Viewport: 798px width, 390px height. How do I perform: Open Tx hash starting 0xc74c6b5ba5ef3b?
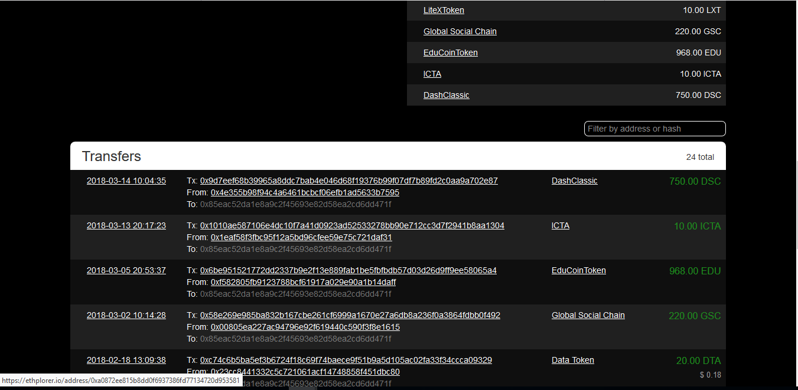pyautogui.click(x=346, y=360)
